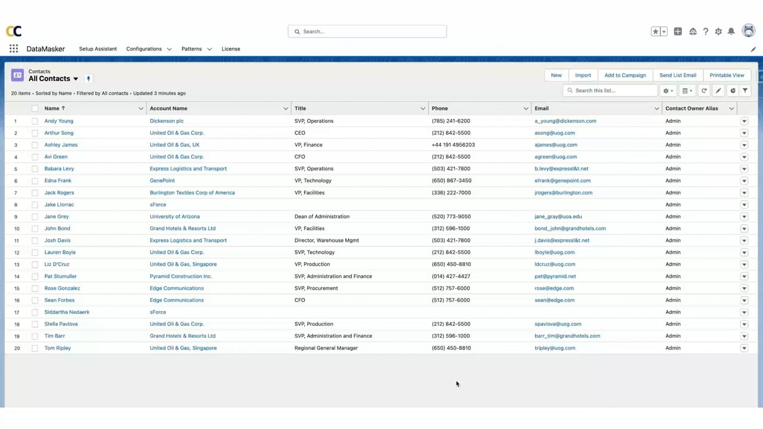Click the Favorites star icon
The image size is (763, 429).
656,32
